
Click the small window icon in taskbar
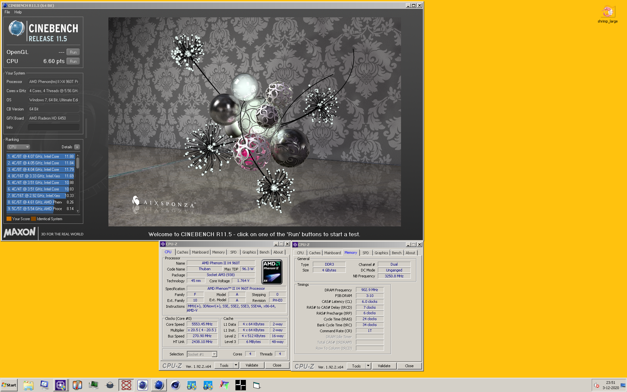point(257,385)
